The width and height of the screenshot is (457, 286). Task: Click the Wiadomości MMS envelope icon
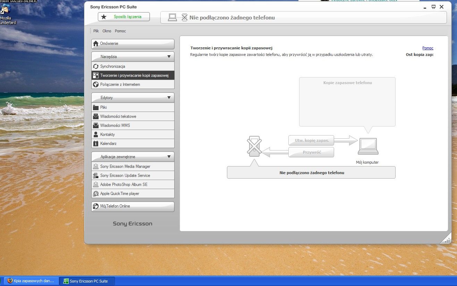tap(96, 125)
